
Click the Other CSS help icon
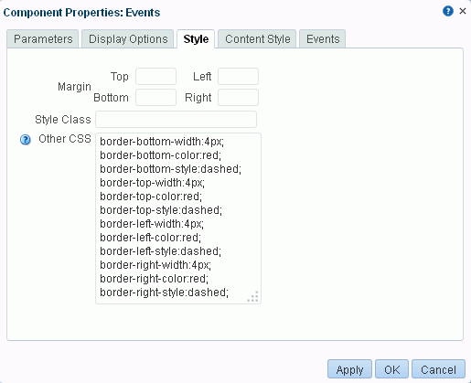(x=26, y=140)
